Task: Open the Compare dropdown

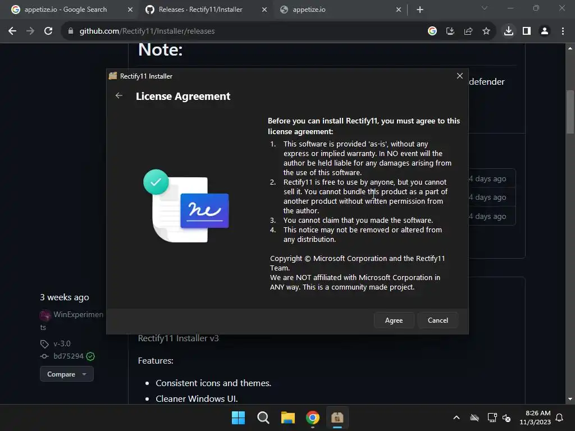Action: tap(67, 374)
